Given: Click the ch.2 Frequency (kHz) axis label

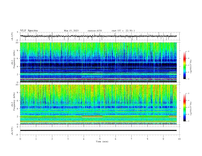Looking at the screenshot, I should [x=14, y=101].
